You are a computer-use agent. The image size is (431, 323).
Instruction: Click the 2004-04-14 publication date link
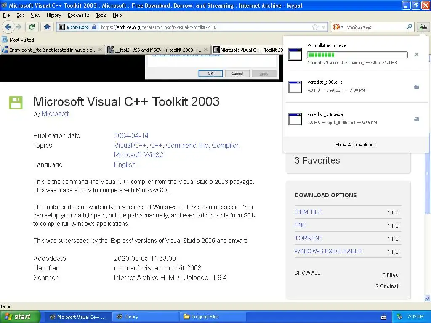tap(131, 135)
